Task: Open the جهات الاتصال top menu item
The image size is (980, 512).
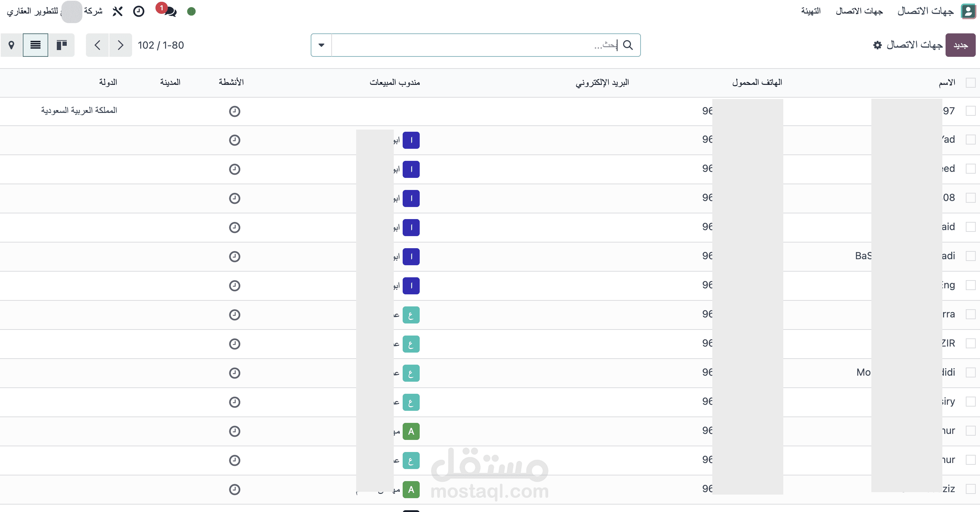Action: pyautogui.click(x=859, y=11)
